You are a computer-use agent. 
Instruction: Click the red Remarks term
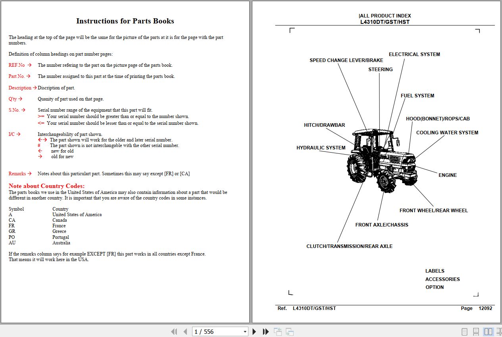17,174
